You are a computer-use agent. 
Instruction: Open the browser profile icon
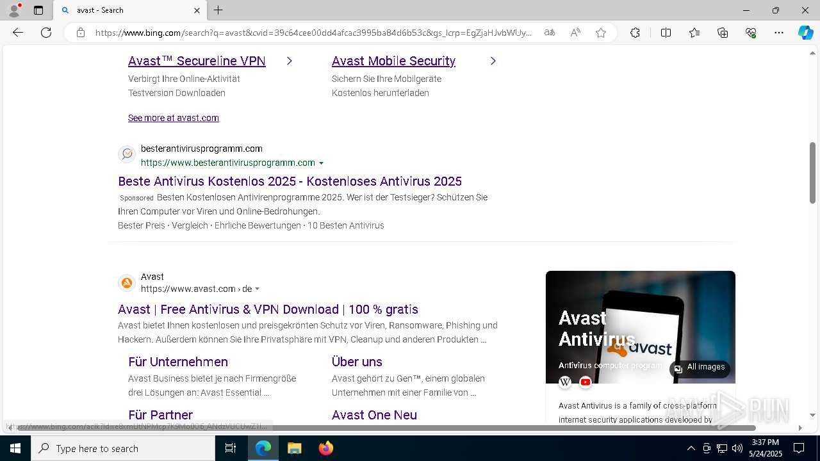(13, 10)
